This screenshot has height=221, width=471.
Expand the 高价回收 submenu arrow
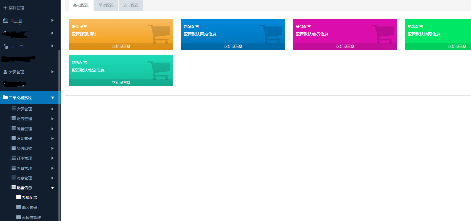point(52,148)
